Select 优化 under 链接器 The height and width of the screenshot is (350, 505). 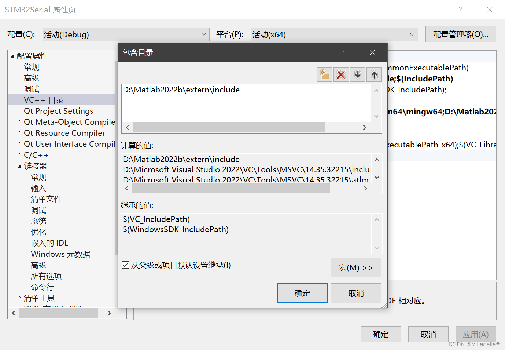[38, 232]
